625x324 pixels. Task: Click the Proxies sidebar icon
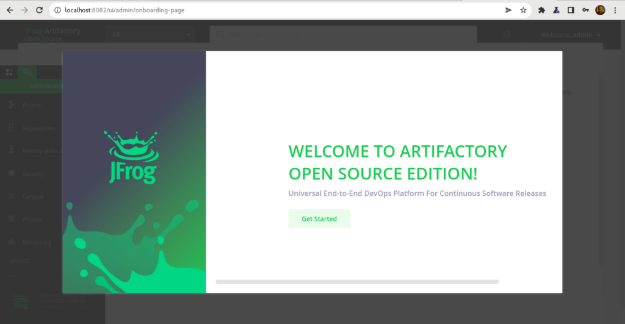(12, 219)
